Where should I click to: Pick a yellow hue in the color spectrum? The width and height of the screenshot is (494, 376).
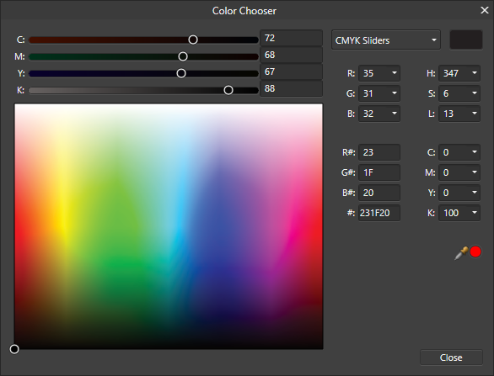click(64, 220)
